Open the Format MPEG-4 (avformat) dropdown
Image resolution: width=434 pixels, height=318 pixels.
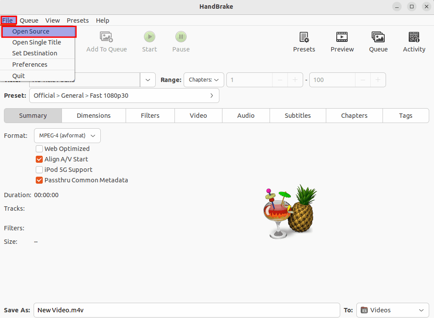[67, 136]
